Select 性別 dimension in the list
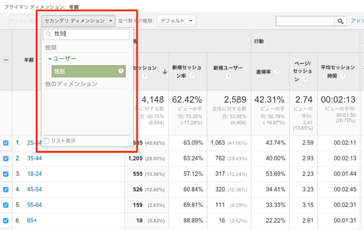364x230 pixels. [89, 71]
